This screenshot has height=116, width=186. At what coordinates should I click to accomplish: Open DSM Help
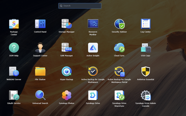point(14,48)
